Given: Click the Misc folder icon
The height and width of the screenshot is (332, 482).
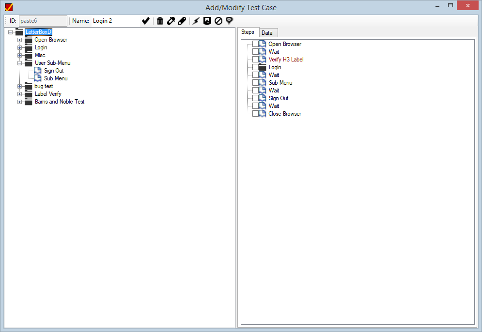Looking at the screenshot, I should click(28, 55).
